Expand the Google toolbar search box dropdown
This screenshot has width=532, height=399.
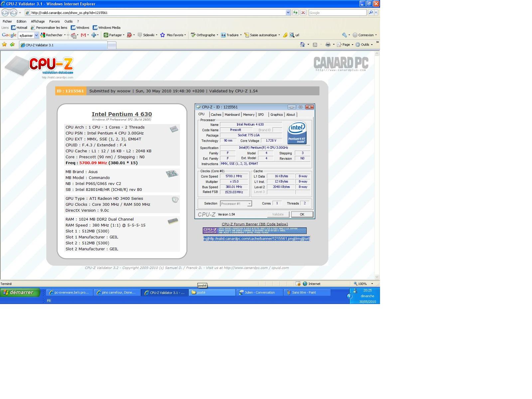pyautogui.click(x=36, y=35)
